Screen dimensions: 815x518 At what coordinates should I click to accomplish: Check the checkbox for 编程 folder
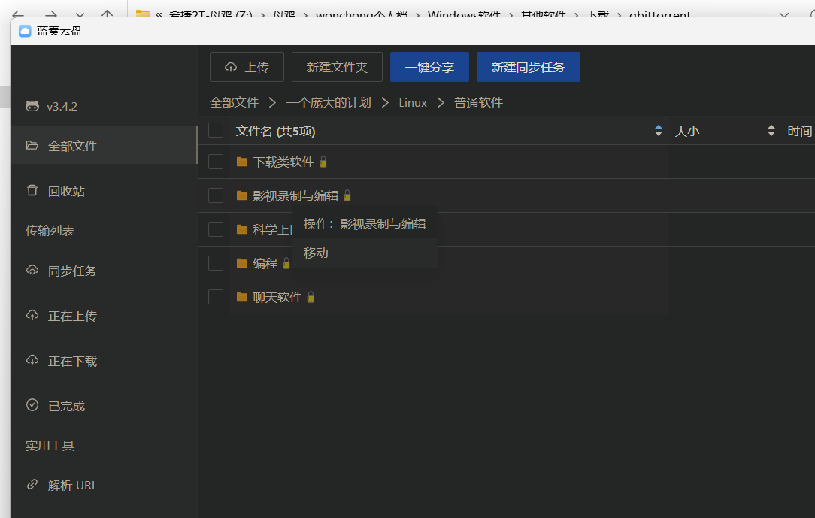click(x=216, y=262)
